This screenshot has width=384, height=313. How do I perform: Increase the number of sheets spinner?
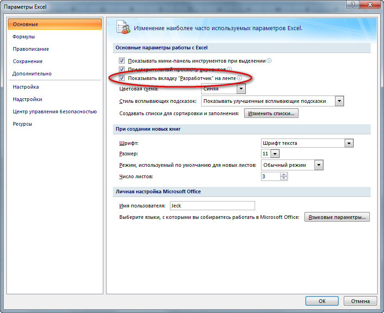(x=283, y=174)
